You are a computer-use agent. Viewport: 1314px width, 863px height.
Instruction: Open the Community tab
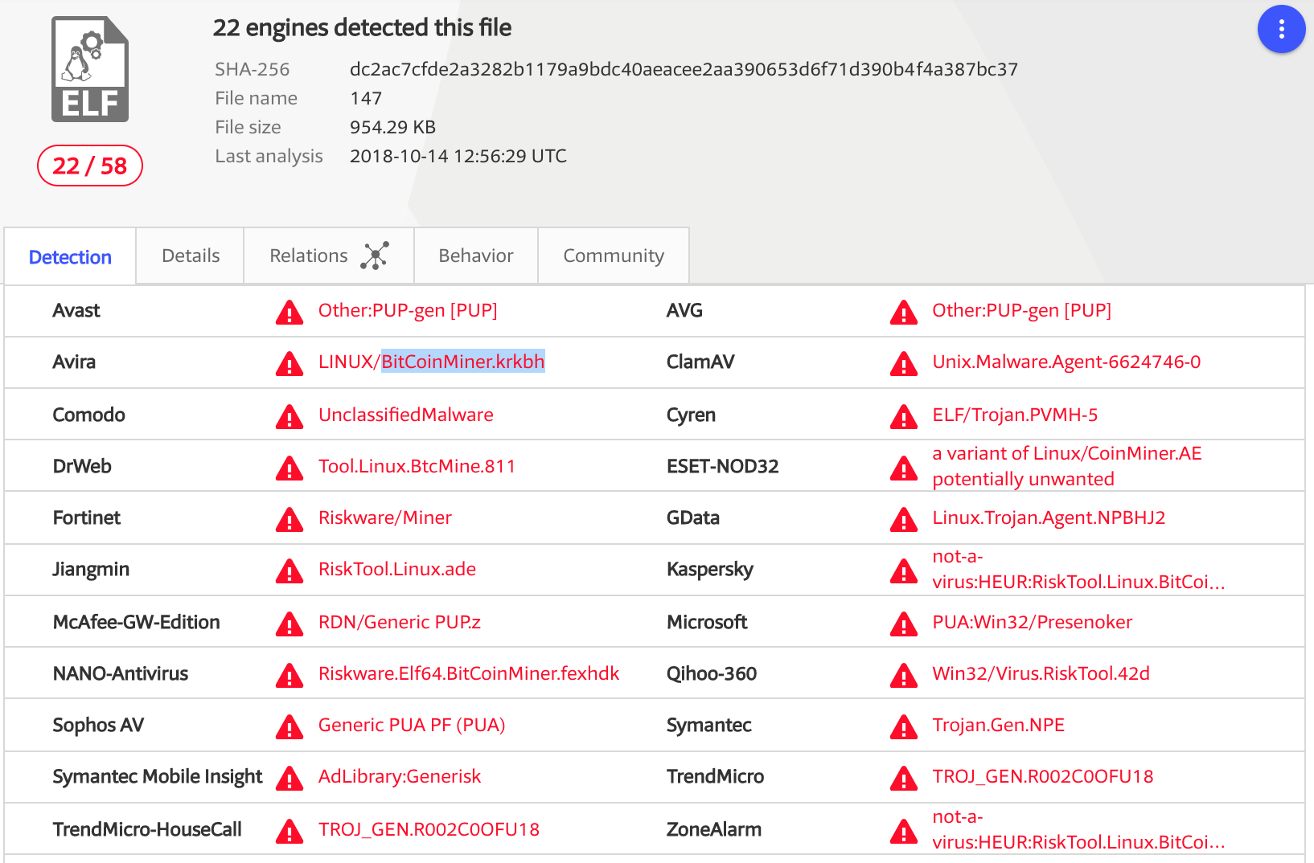point(614,256)
